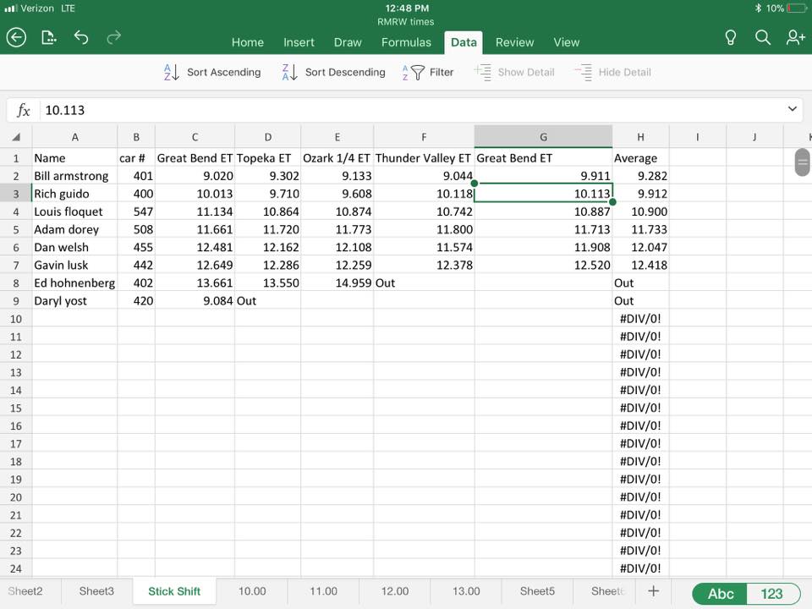
Task: Open the file options icon
Action: (49, 37)
